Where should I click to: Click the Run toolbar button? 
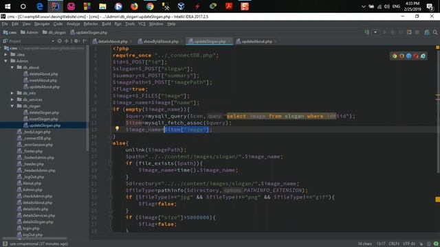tap(385, 32)
